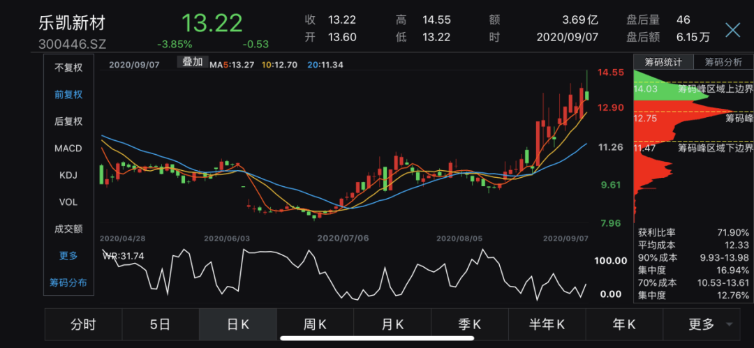Image resolution: width=754 pixels, height=348 pixels.
Task: Switch to the 5日 chart
Action: pyautogui.click(x=160, y=325)
